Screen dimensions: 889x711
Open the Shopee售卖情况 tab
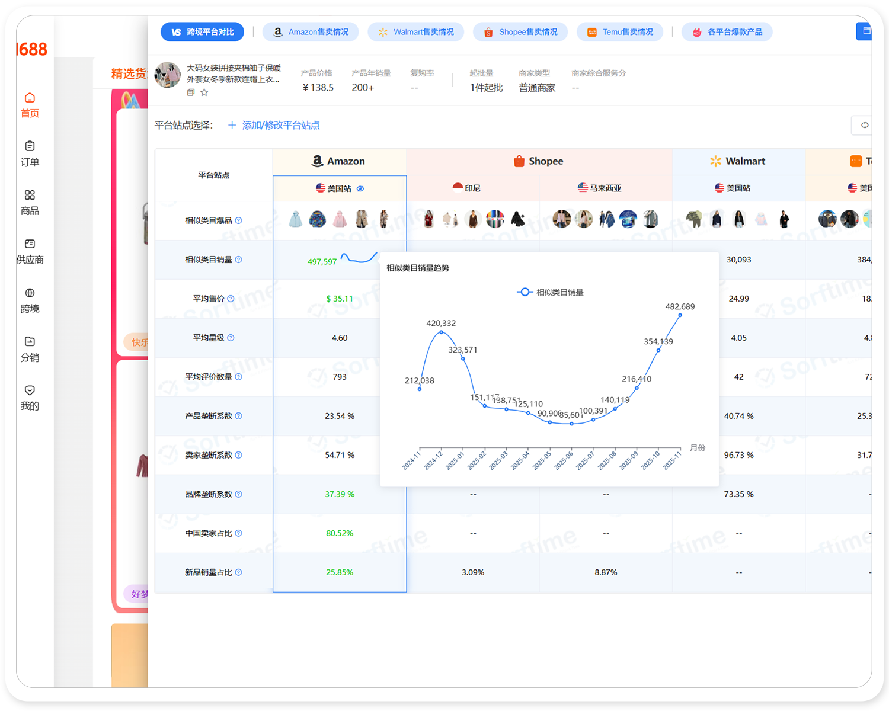coord(520,32)
